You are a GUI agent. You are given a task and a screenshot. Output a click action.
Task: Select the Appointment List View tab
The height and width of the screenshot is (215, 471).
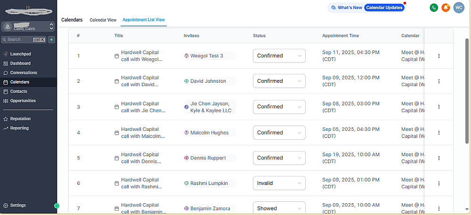point(144,20)
